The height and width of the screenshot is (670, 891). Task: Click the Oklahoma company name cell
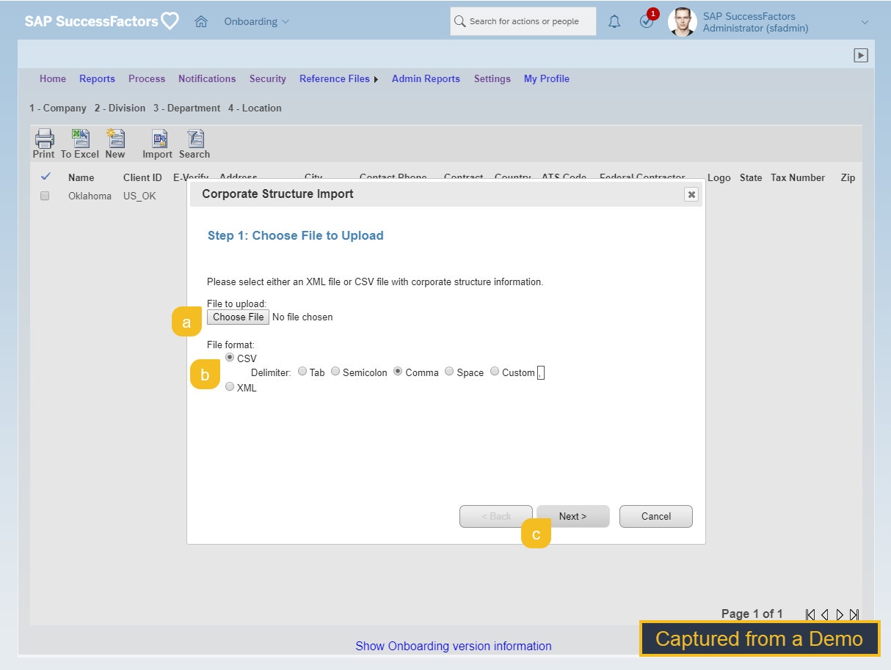coord(90,196)
